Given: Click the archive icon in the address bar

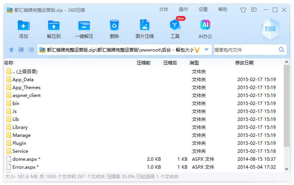Looking at the screenshot, I should pyautogui.click(x=42, y=50).
